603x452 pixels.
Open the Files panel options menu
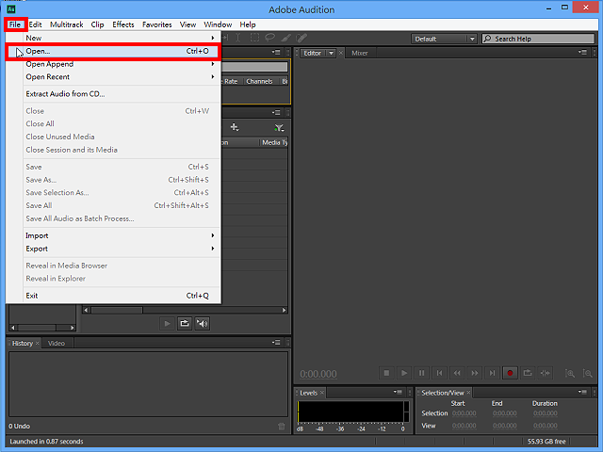276,53
